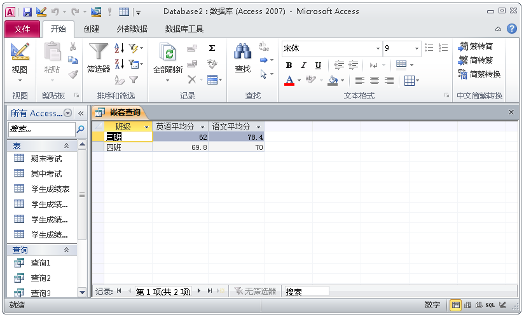Click 无筛选器 button in record bar
The width and height of the screenshot is (524, 317).
(x=255, y=292)
